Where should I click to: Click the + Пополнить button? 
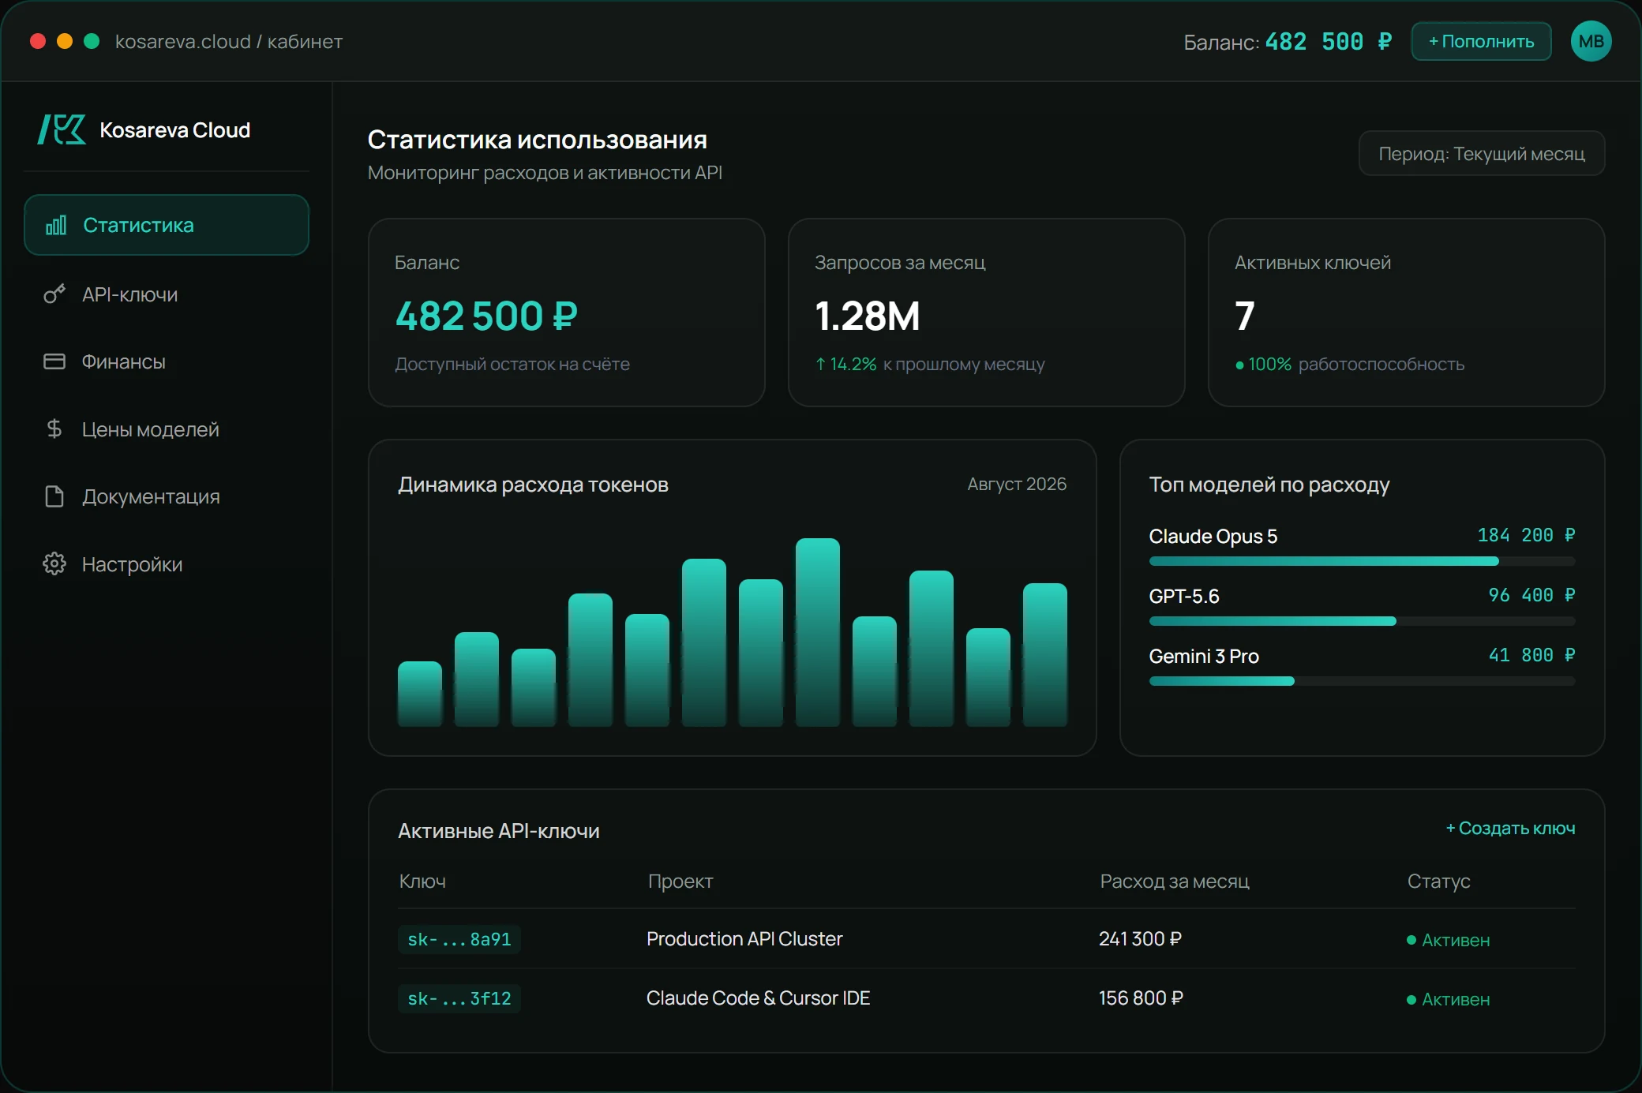tap(1481, 41)
